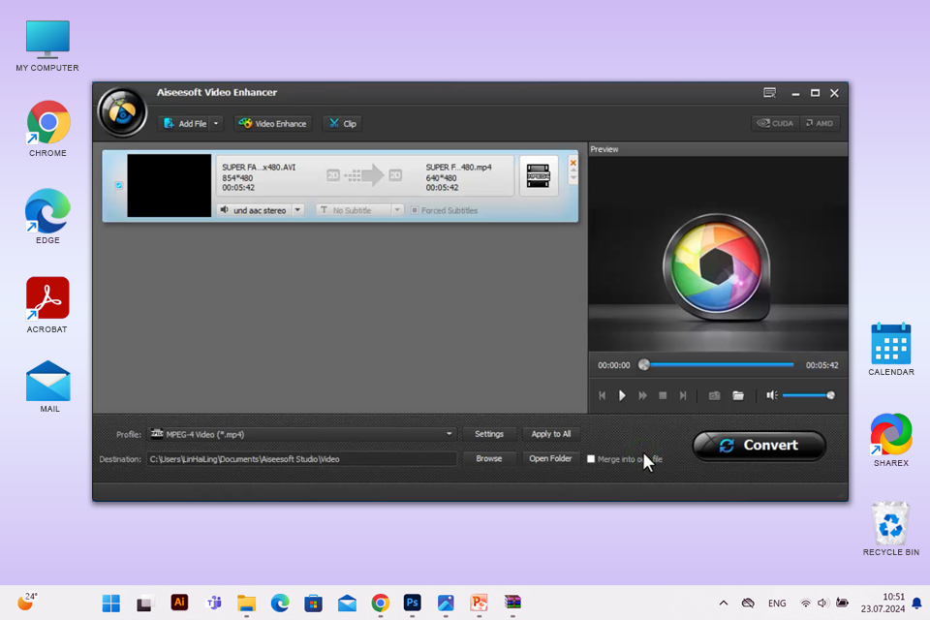The height and width of the screenshot is (620, 930).
Task: Click the Settings button
Action: pyautogui.click(x=489, y=434)
